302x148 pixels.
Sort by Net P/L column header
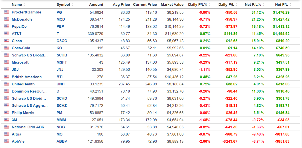click(x=283, y=5)
